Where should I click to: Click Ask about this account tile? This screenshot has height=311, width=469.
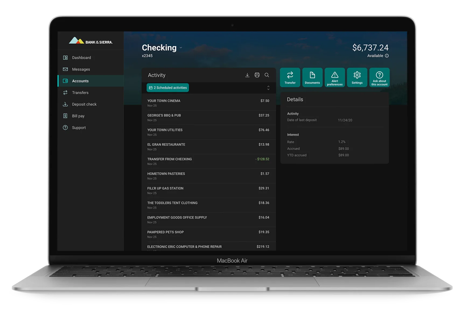point(379,77)
